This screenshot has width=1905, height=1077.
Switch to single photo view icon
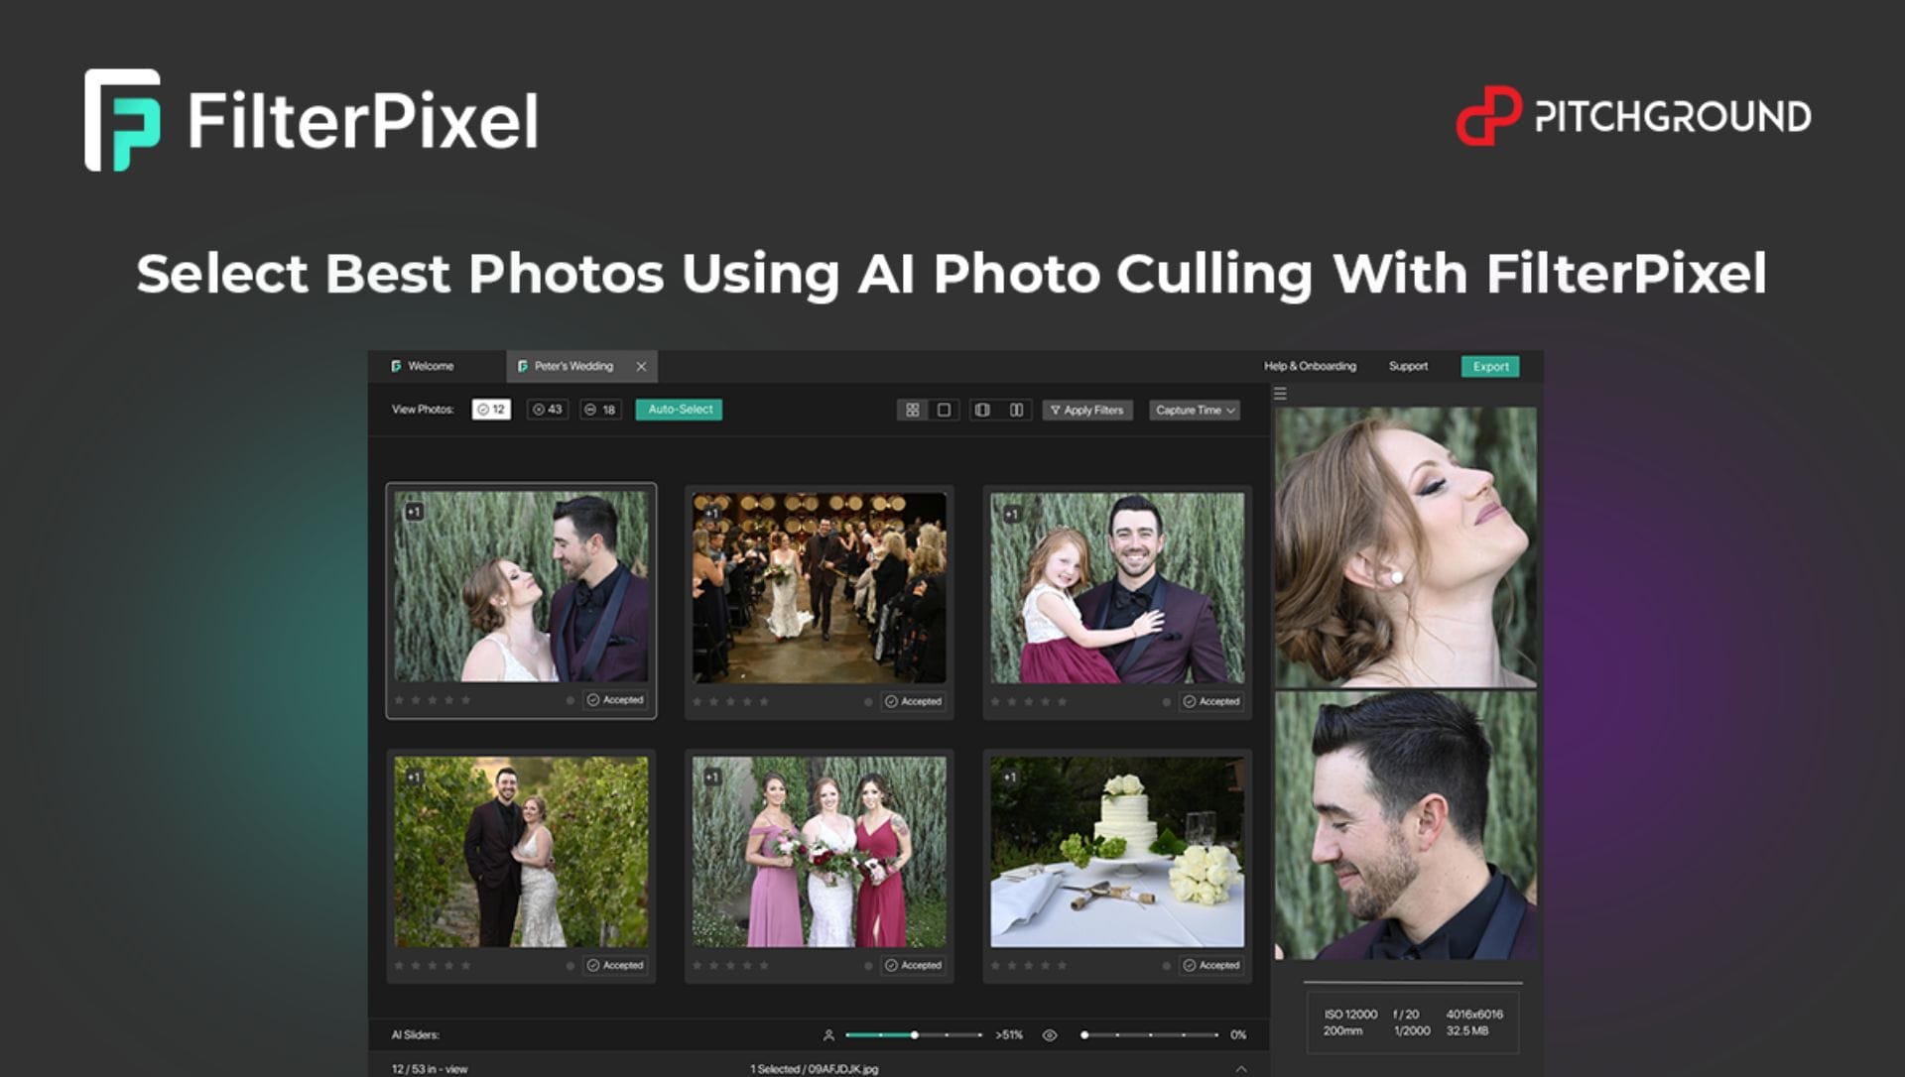[944, 410]
